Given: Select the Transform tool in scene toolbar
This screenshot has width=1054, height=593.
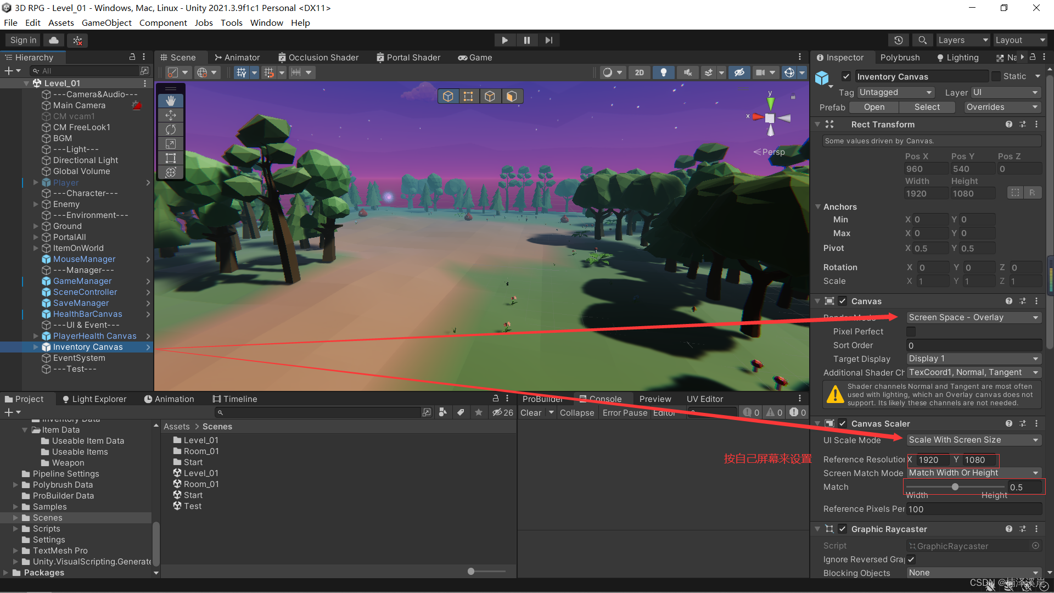Looking at the screenshot, I should [171, 172].
